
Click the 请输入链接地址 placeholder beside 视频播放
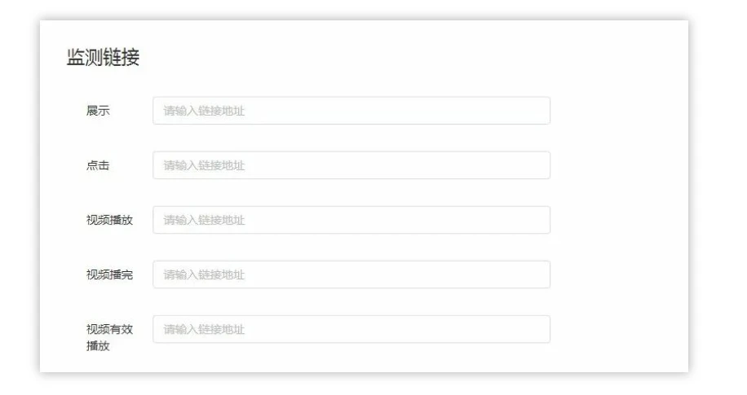click(204, 220)
